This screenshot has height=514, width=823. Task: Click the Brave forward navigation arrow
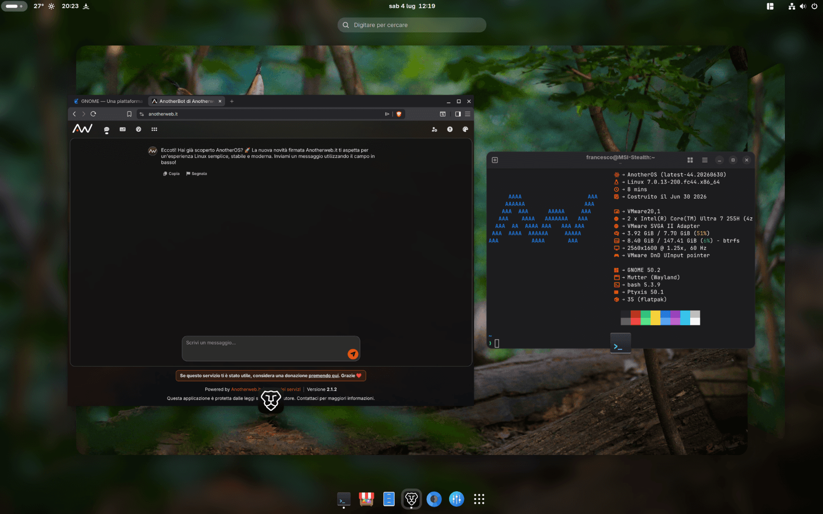(x=84, y=114)
